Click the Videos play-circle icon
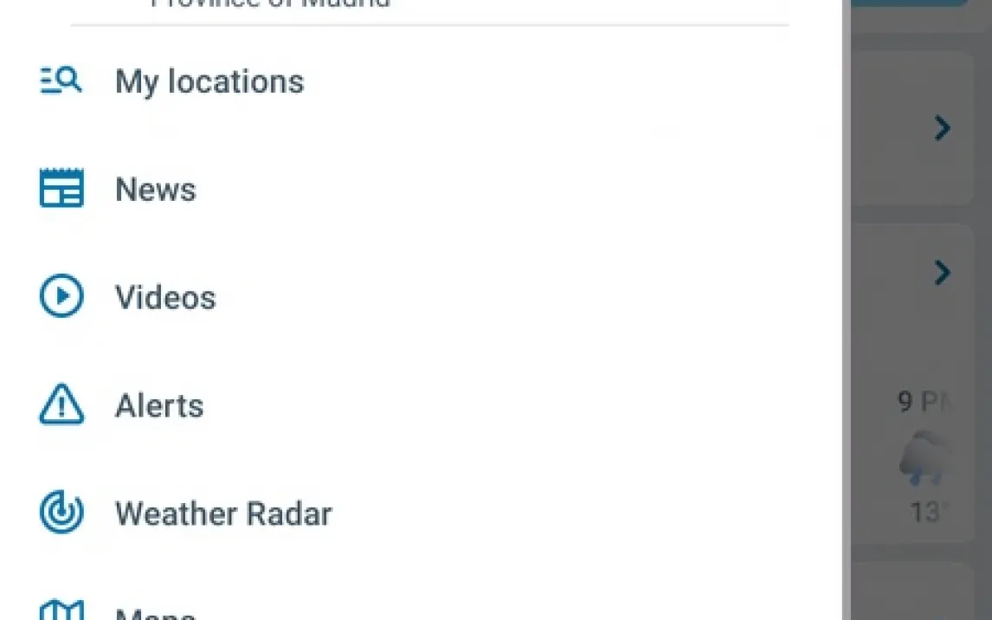This screenshot has width=992, height=620. click(61, 297)
